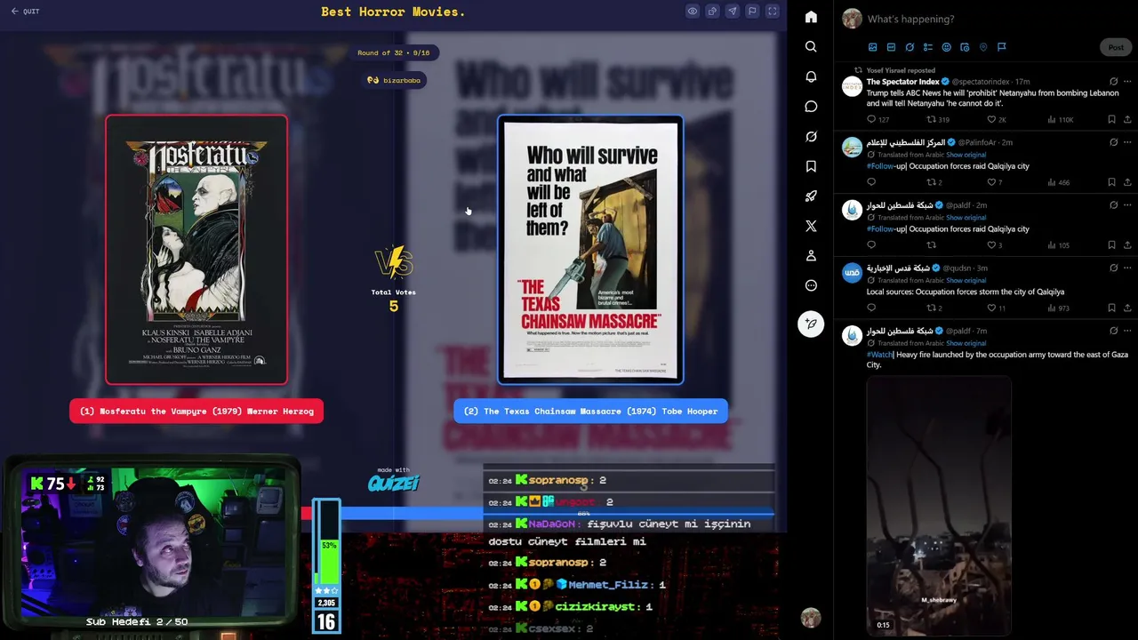The image size is (1138, 640).
Task: Toggle the eye visibility icon in quiz header
Action: tap(692, 12)
